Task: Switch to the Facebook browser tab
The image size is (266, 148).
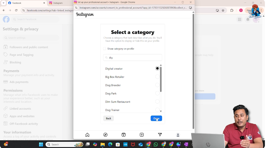Action: [26, 3]
